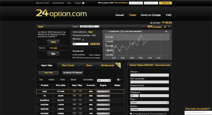The width and height of the screenshot is (212, 115).
Task: Open the Pays France dropdown
Action: click(150, 103)
